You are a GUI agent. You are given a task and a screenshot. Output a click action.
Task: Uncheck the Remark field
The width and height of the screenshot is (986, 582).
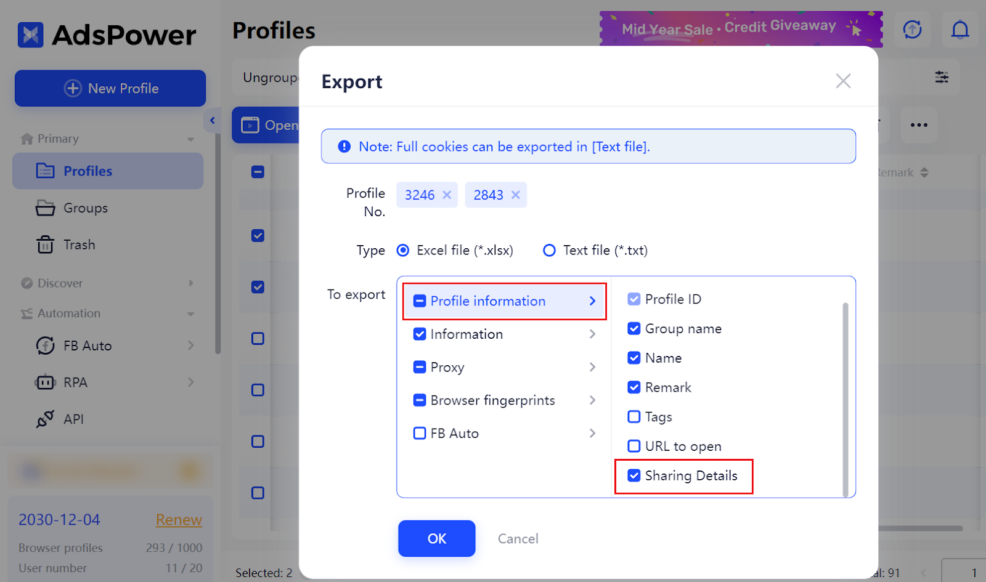pyautogui.click(x=634, y=387)
